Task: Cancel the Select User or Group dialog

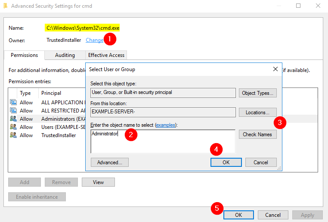Action: (x=261, y=163)
